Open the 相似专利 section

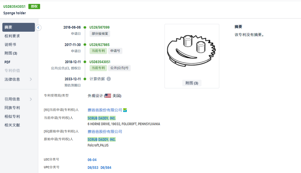pos(12,117)
